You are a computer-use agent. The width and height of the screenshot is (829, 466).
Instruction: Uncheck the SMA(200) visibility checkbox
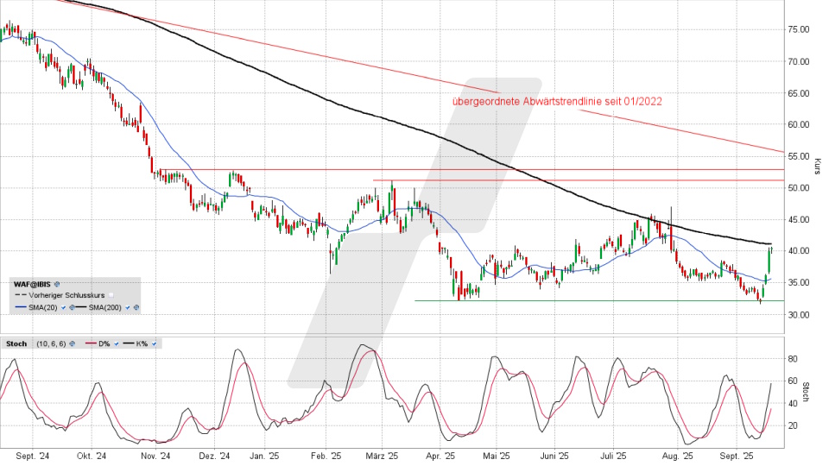coord(128,307)
